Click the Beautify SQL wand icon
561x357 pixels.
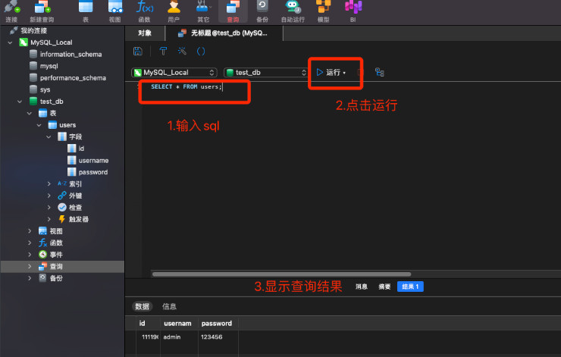(182, 51)
